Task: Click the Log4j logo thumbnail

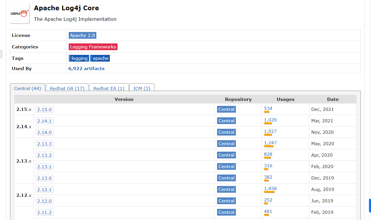Action: coord(20,13)
